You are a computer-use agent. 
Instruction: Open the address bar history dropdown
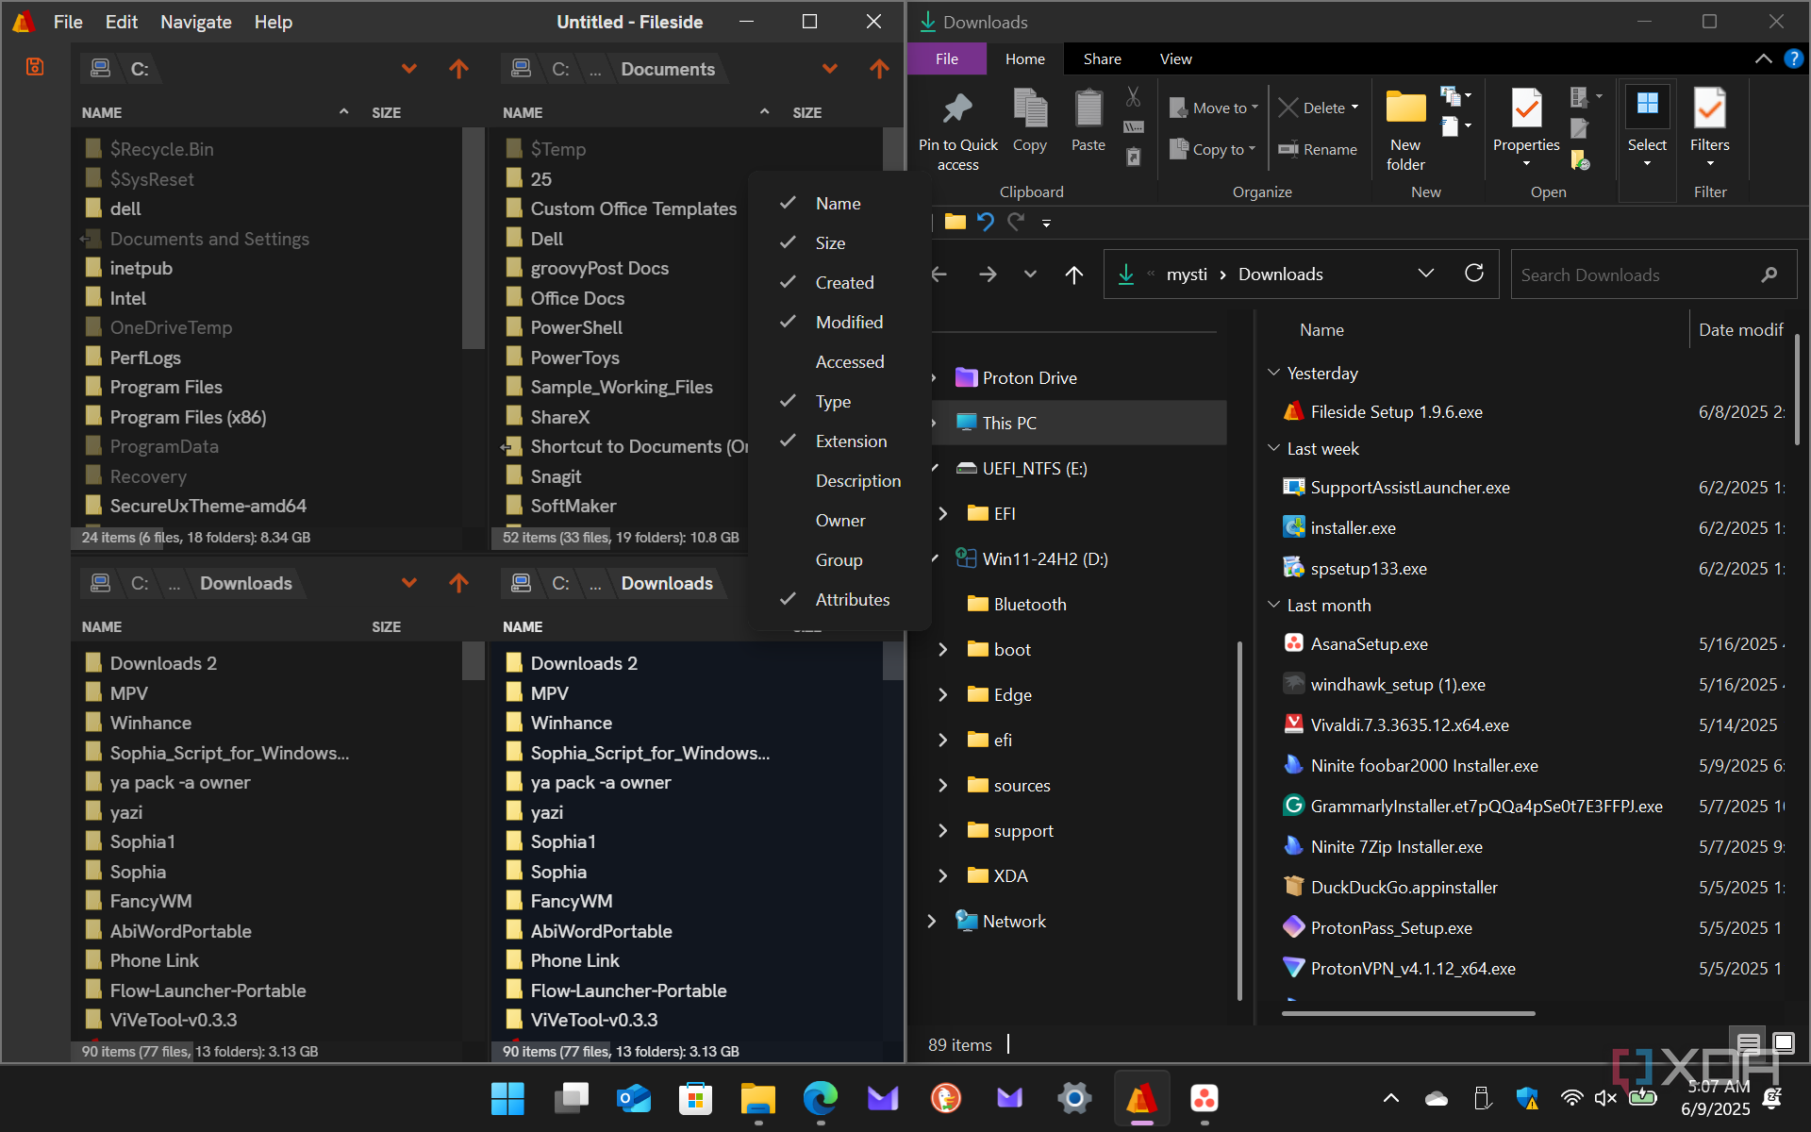[1425, 274]
